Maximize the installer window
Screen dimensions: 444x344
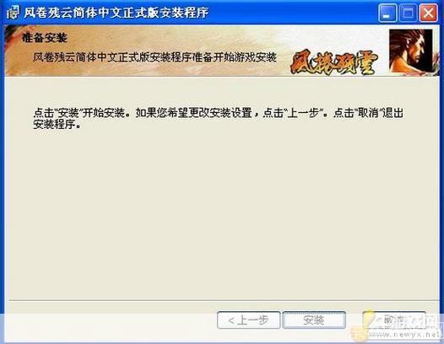408,13
